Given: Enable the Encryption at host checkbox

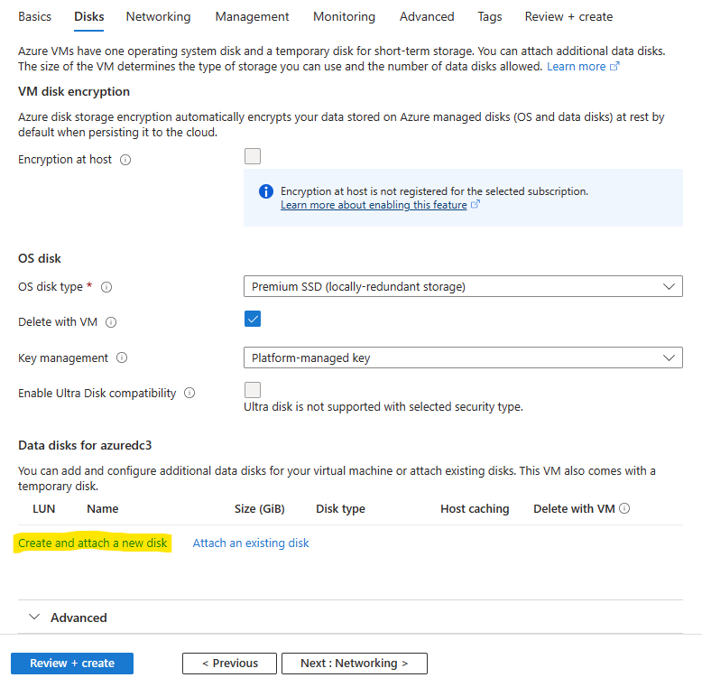Looking at the screenshot, I should coord(253,156).
